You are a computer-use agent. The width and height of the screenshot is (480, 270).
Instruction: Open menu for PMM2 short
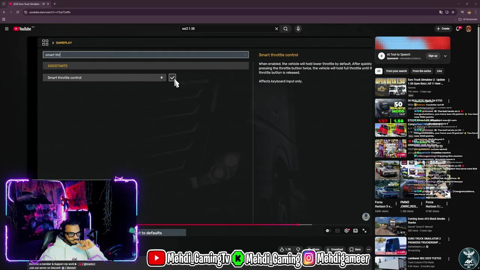421,204
